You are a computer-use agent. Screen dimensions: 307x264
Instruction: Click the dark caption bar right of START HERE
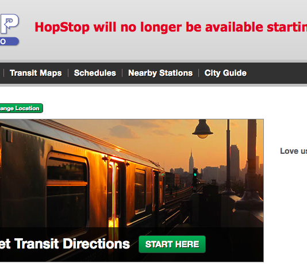(235, 244)
